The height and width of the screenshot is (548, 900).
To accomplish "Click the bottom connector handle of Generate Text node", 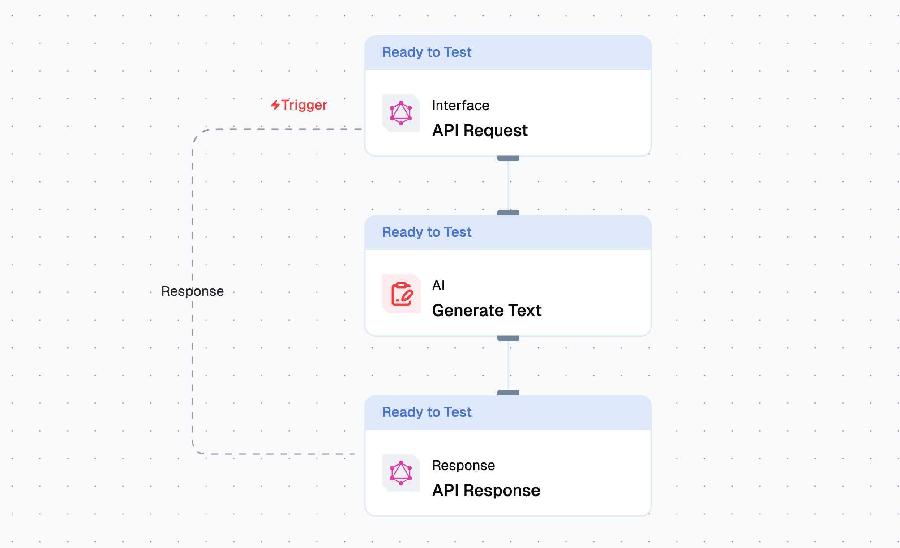I will [508, 338].
